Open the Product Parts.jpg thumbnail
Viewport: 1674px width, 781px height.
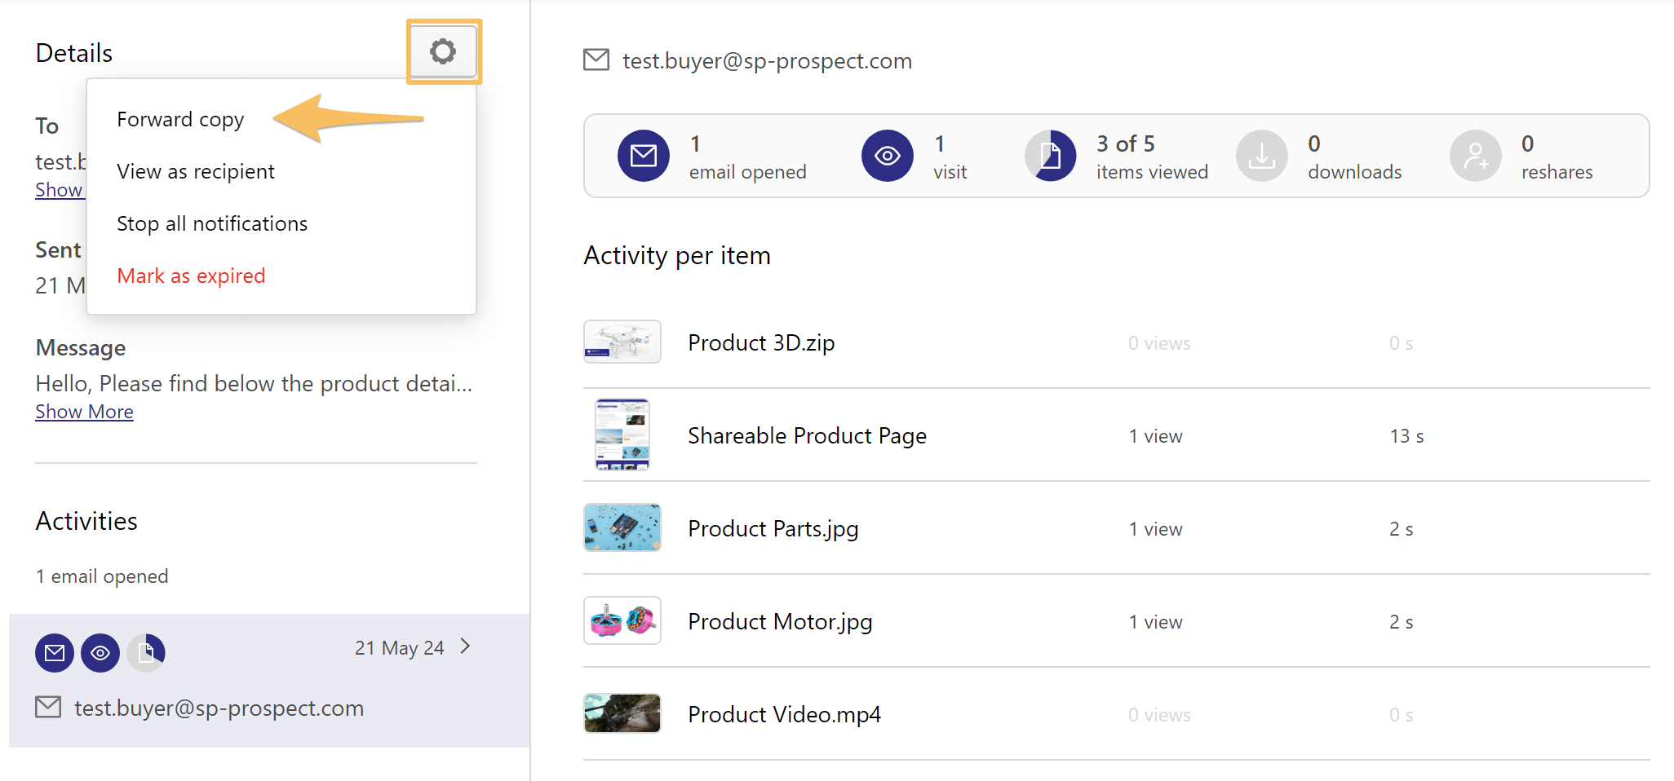pos(622,527)
